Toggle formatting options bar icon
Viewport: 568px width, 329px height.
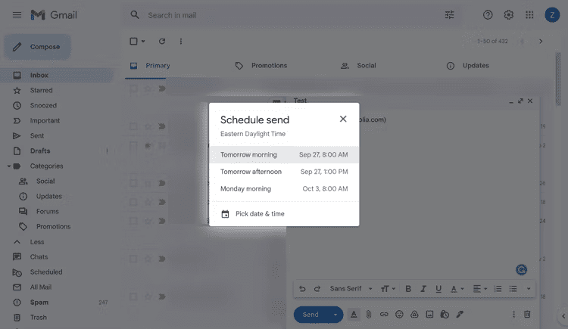[354, 315]
